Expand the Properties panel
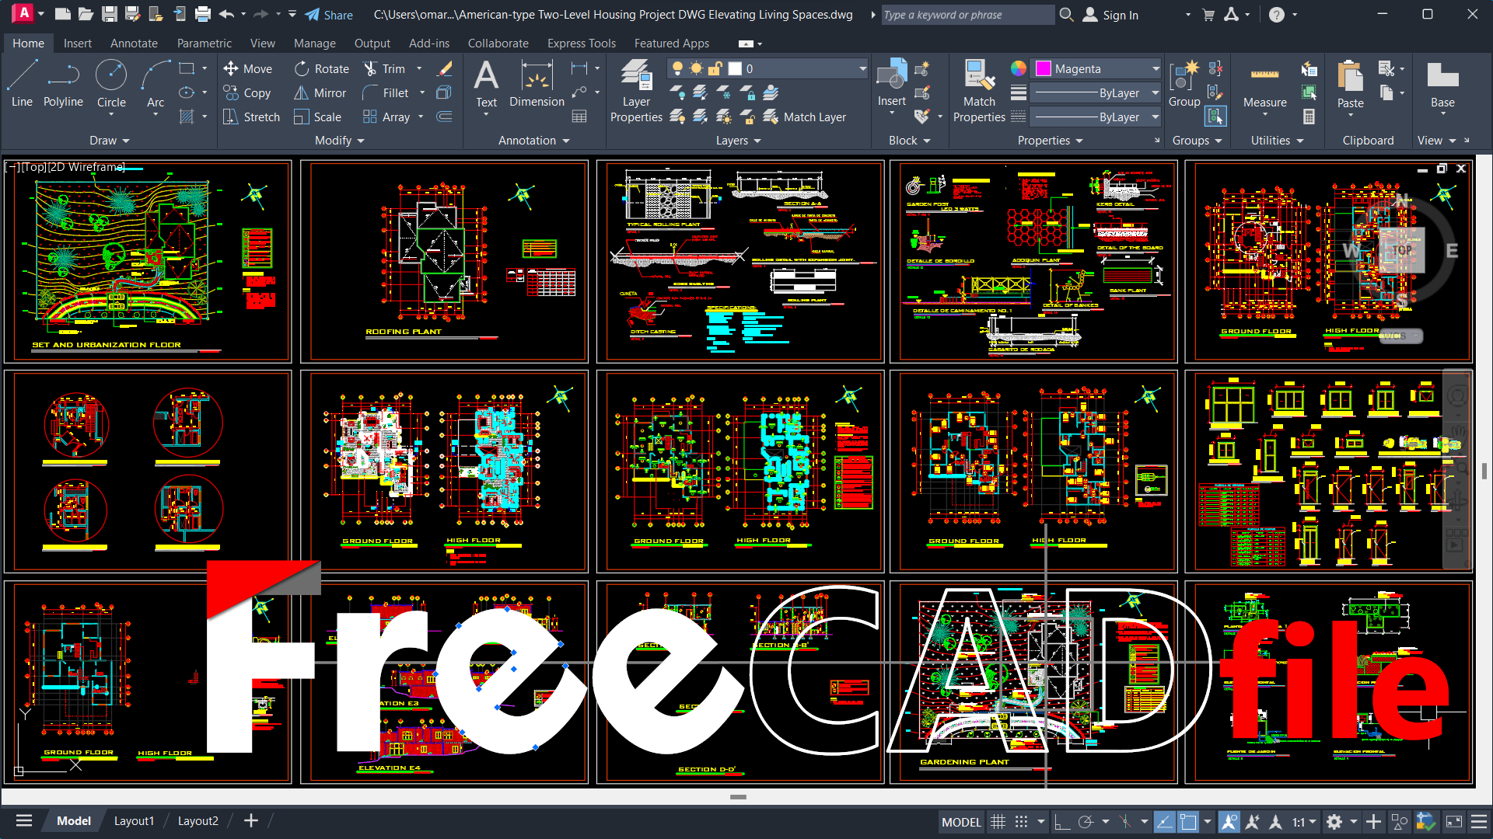The image size is (1493, 839). coord(1050,140)
